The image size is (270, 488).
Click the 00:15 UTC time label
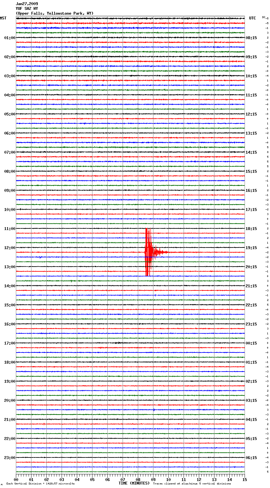pos(251,343)
